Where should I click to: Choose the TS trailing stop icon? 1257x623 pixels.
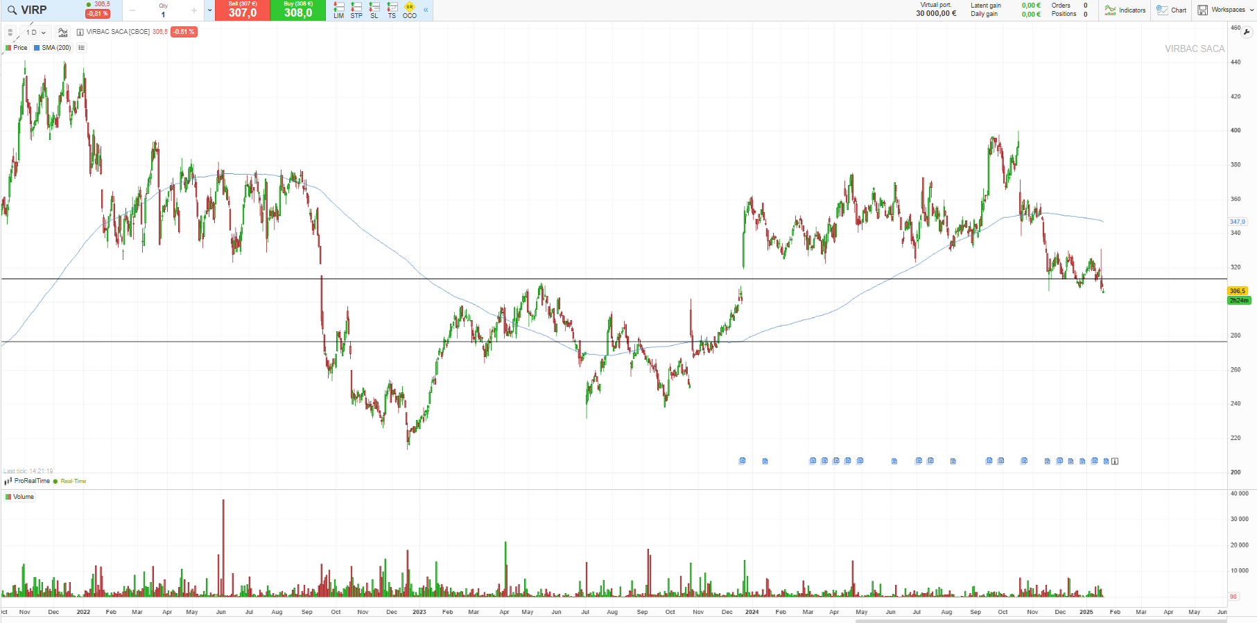[392, 10]
